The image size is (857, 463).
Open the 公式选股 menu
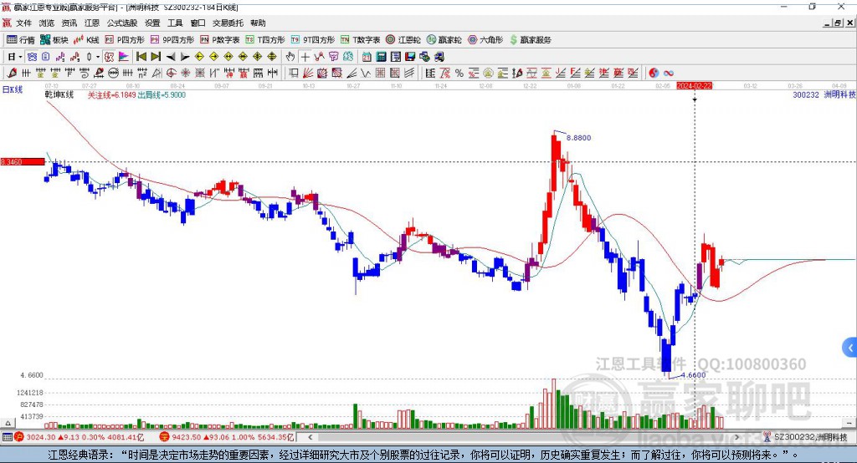tap(122, 23)
